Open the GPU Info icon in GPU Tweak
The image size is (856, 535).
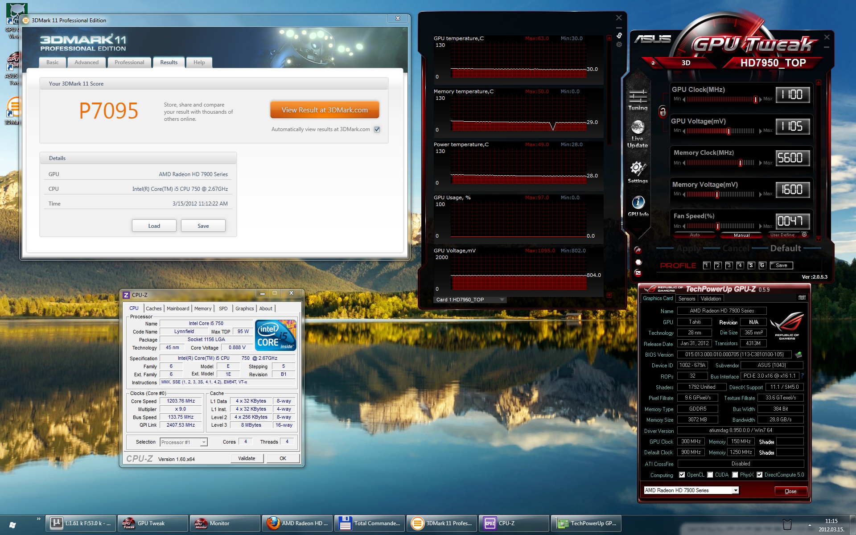click(x=638, y=206)
